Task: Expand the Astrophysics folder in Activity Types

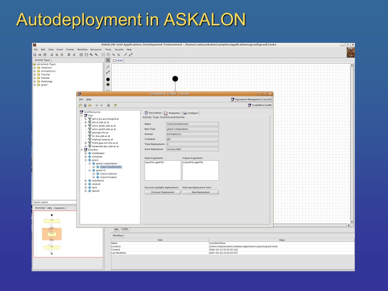Action: [x=35, y=71]
